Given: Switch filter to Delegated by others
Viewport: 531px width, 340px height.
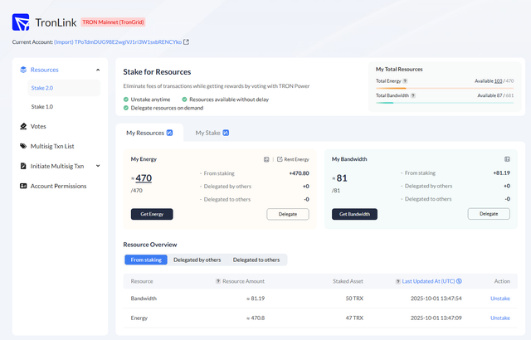Looking at the screenshot, I should click(x=195, y=260).
